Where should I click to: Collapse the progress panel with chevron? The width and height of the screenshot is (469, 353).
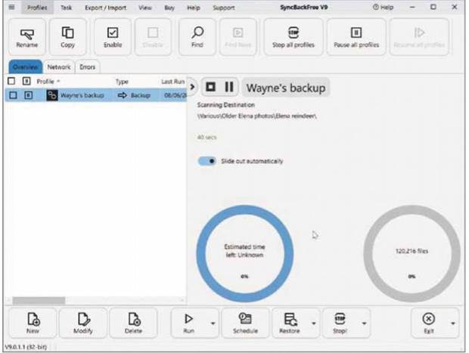192,87
